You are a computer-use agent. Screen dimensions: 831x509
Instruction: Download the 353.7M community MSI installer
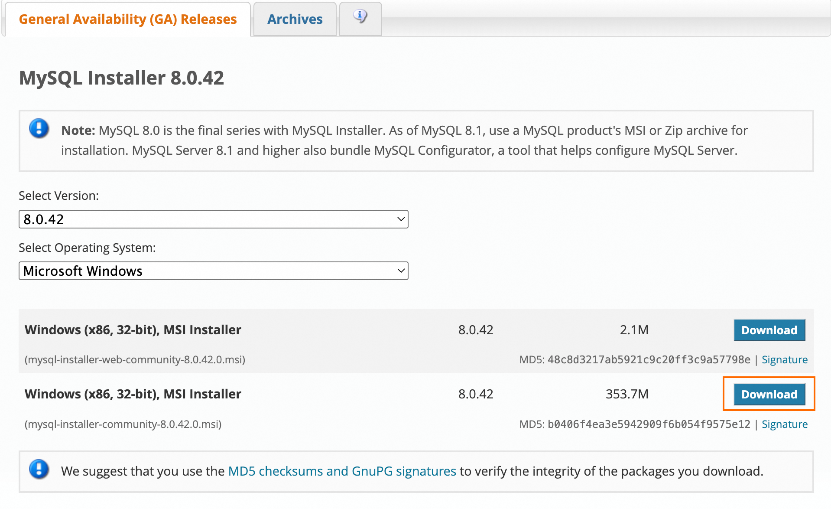[769, 395]
